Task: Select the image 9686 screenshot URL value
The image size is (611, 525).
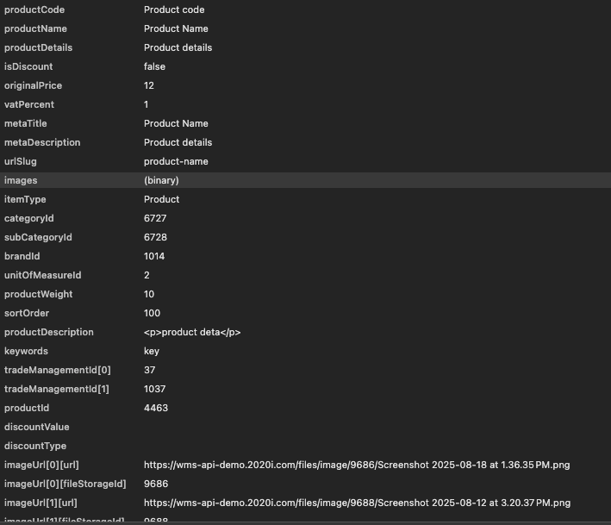Action: (357, 465)
